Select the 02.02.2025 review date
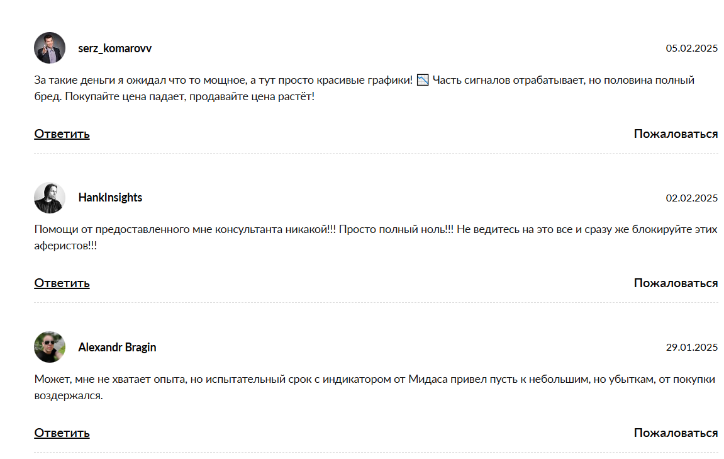 click(691, 198)
